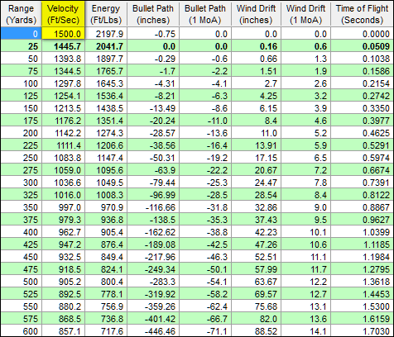This screenshot has height=337, width=394.
Task: Select the Time of Flight (Seconds) header
Action: point(362,14)
